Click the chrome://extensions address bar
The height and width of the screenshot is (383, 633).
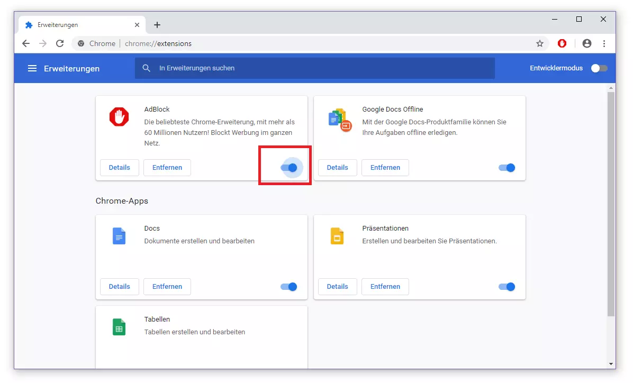tap(311, 43)
